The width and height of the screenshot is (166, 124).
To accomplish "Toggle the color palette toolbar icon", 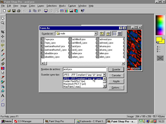I will tap(67, 11).
